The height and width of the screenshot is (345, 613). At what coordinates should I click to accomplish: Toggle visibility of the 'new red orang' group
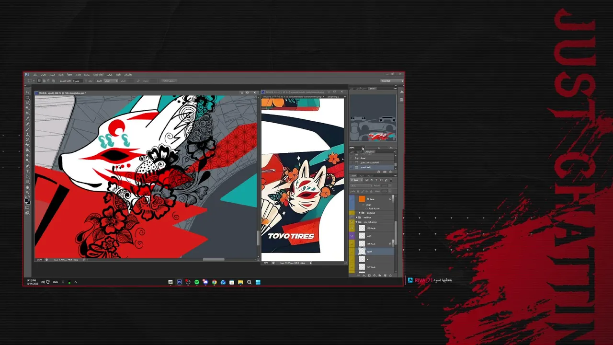pos(352,222)
